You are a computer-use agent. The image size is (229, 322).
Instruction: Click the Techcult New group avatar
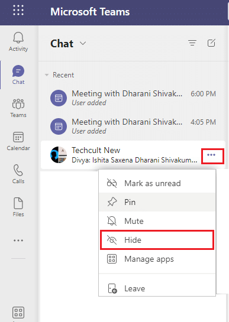click(59, 155)
